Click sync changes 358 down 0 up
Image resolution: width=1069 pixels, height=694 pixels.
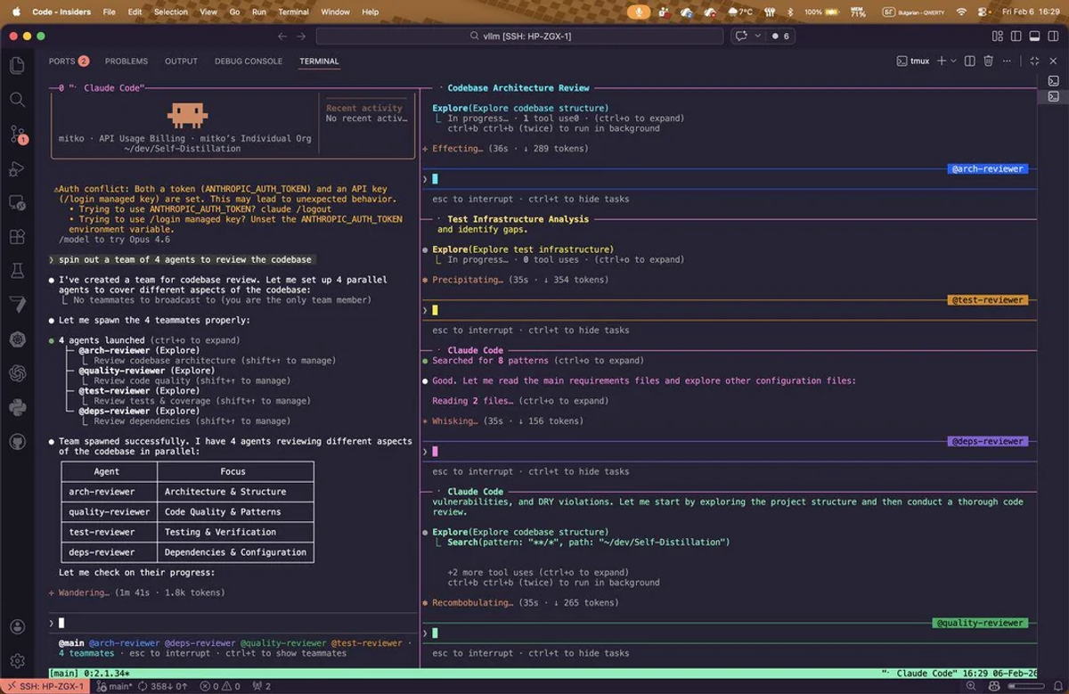coord(164,687)
